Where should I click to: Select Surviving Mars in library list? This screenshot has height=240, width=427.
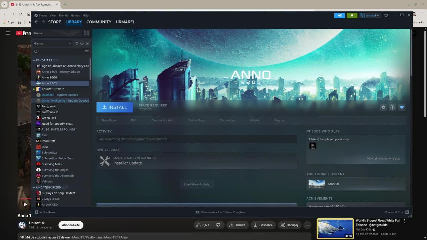coord(60,164)
